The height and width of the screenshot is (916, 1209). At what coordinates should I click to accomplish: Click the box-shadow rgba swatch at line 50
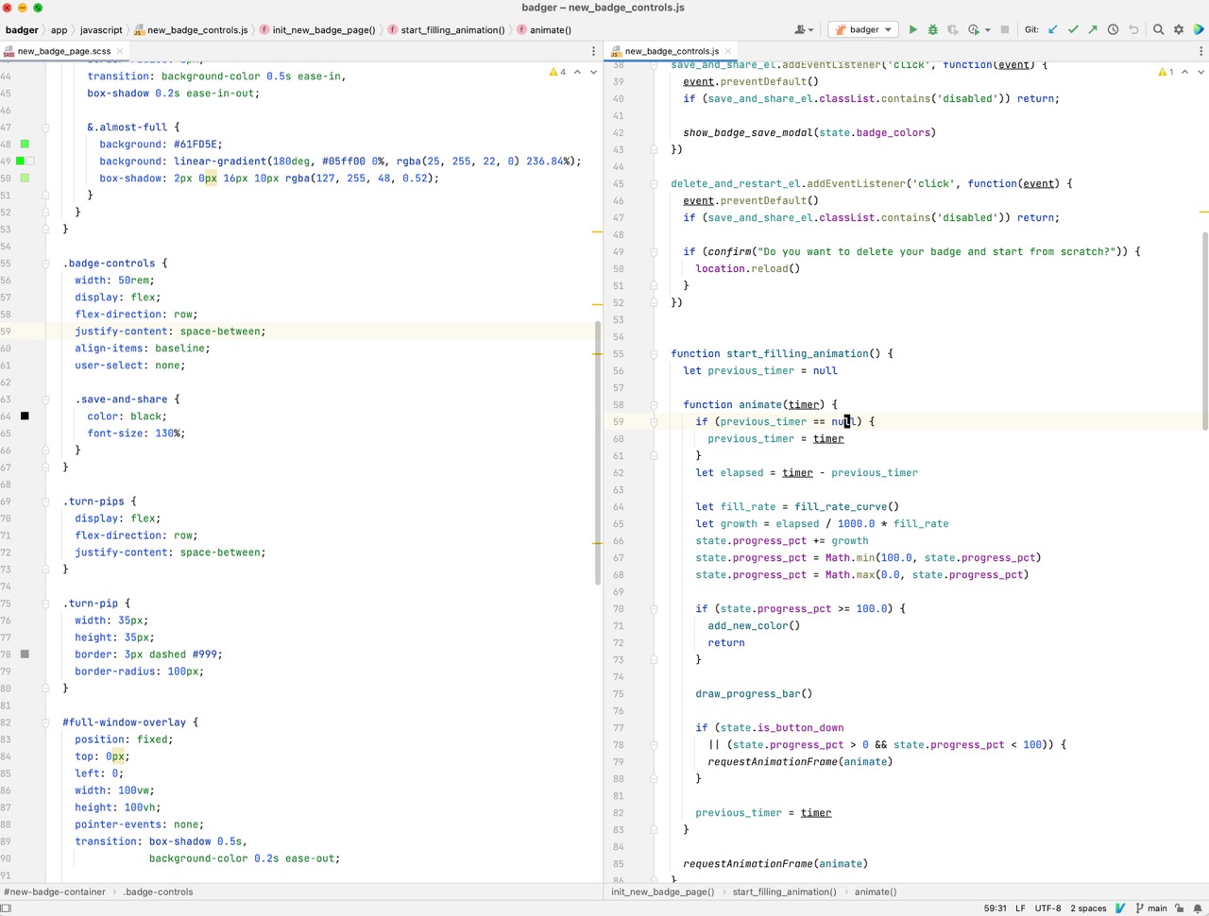(x=25, y=178)
